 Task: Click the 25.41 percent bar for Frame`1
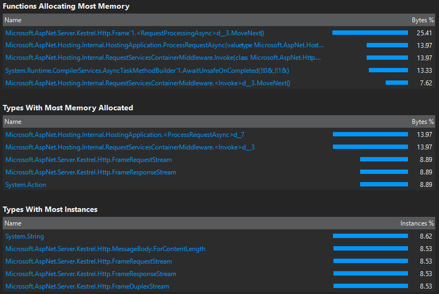click(x=370, y=33)
